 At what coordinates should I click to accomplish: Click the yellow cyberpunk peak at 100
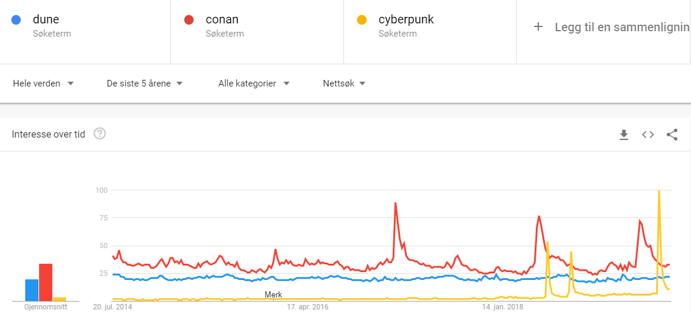[x=659, y=191]
